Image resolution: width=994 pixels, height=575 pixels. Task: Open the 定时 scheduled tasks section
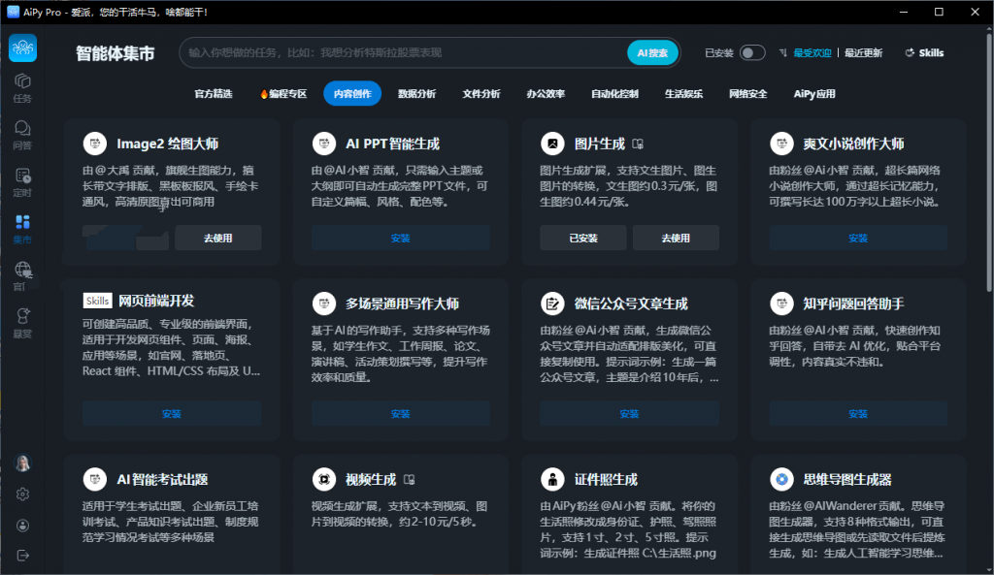coord(23,182)
